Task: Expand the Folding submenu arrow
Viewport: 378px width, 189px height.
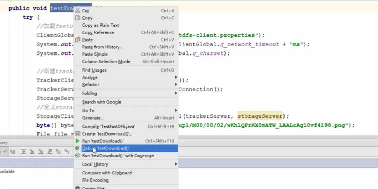Action: pyautogui.click(x=176, y=93)
